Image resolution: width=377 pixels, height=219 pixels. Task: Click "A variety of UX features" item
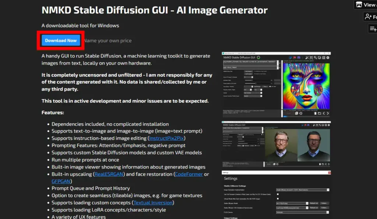coord(79,217)
